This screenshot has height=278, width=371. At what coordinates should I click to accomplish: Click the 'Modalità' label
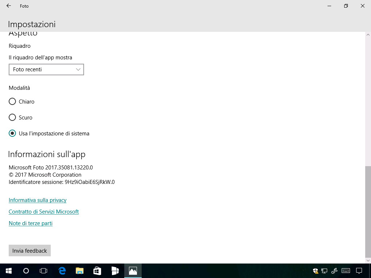point(20,88)
